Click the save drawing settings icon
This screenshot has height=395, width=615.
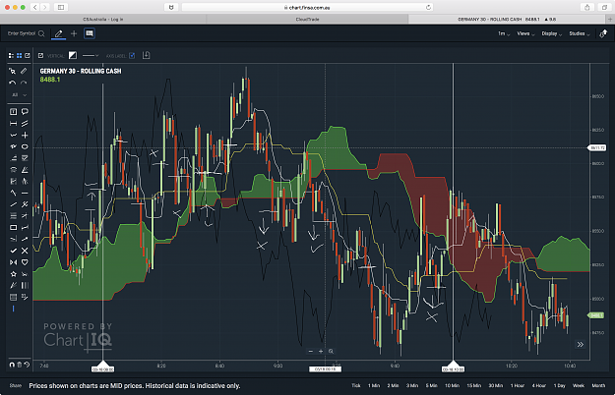click(147, 55)
